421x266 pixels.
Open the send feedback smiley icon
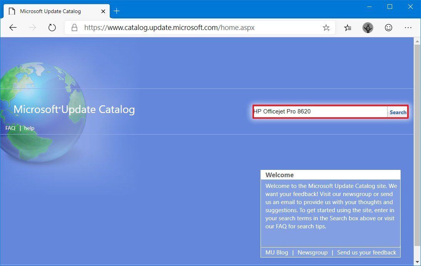388,27
